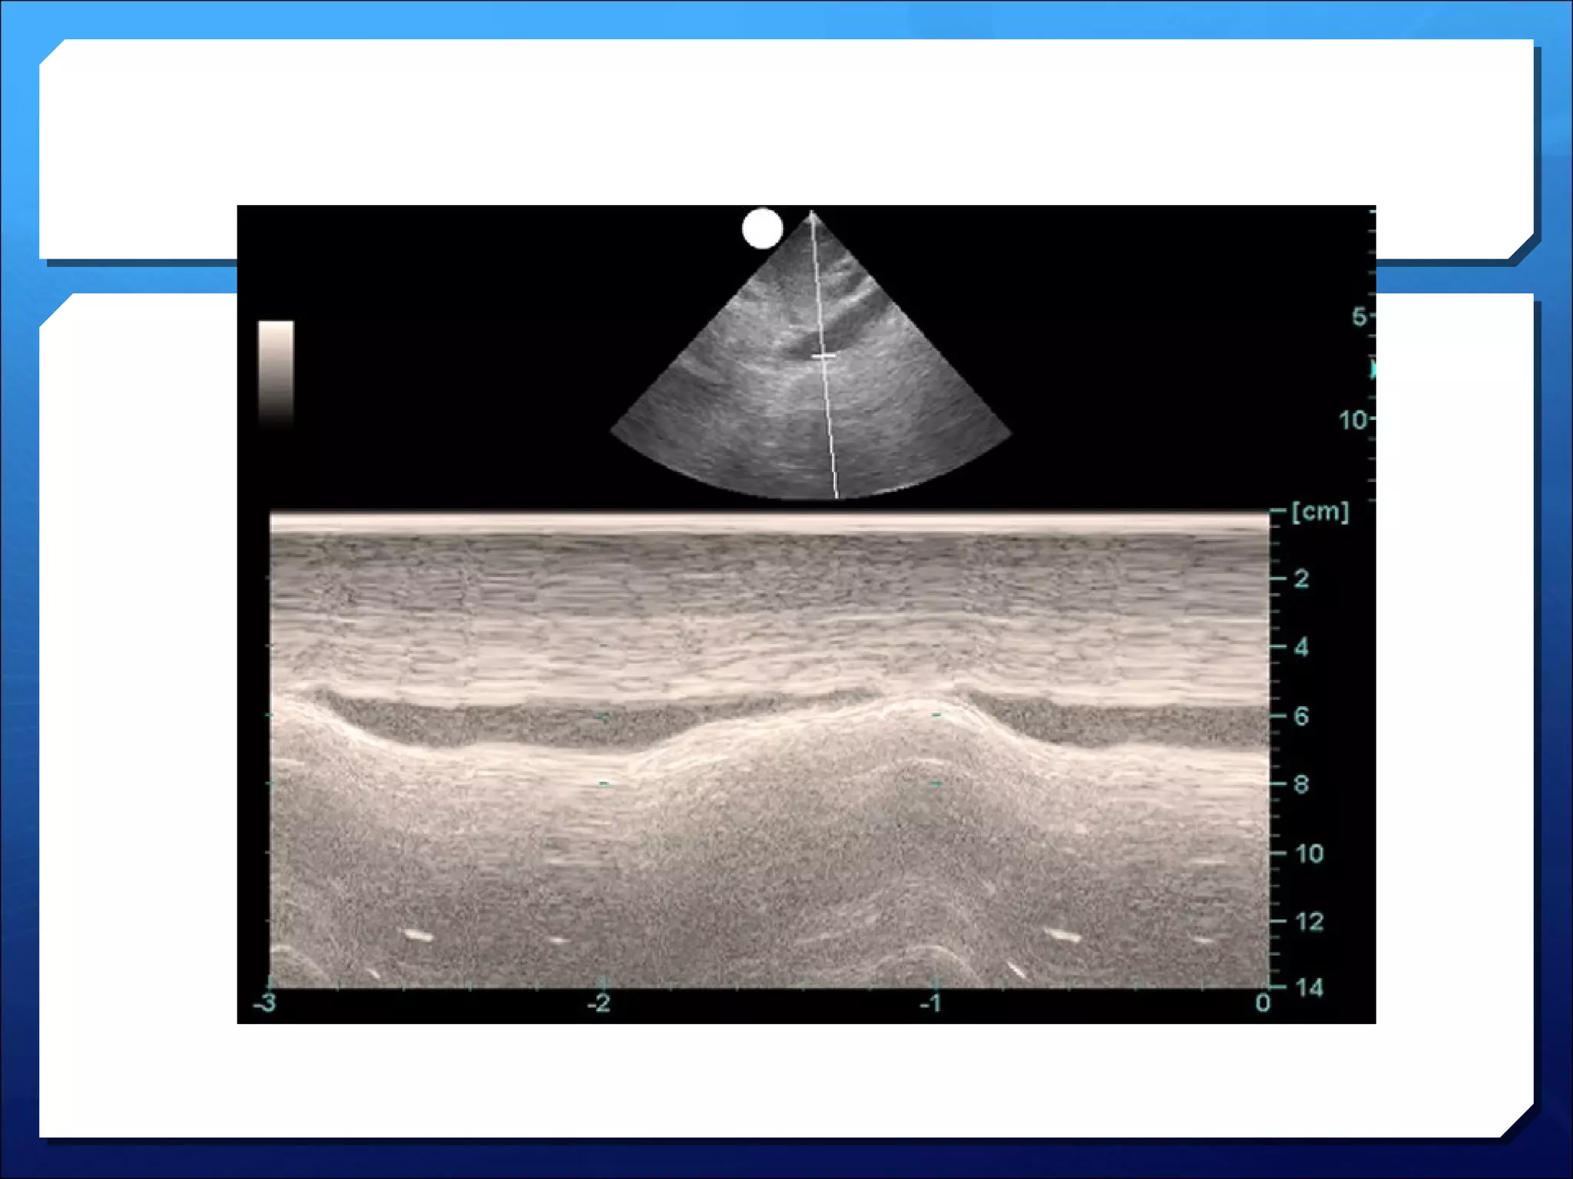The width and height of the screenshot is (1573, 1179).
Task: Click the '5' mark on sector depth scale
Action: click(x=1359, y=316)
